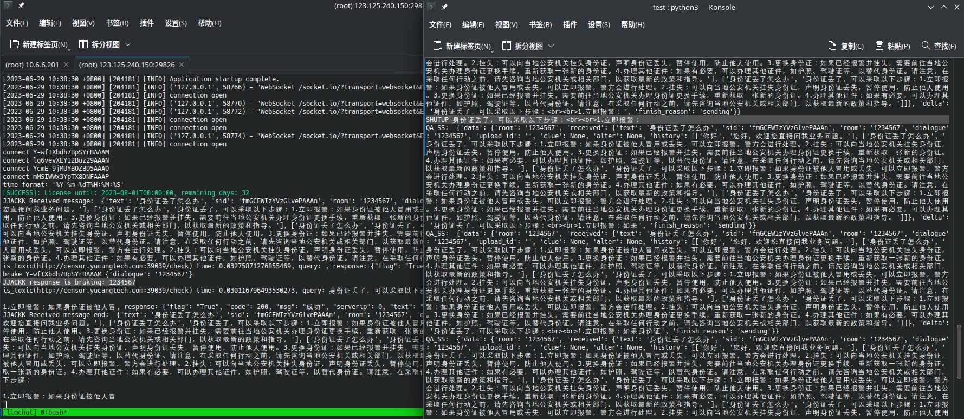Viewport: 964px width, 419px height.
Task: Open 插件 menu in left Konsole window
Action: [146, 23]
